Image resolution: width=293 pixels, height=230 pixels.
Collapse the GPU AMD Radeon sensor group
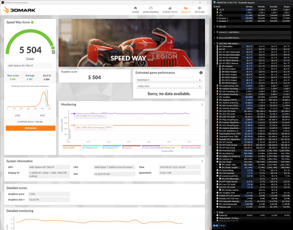pos(214,43)
